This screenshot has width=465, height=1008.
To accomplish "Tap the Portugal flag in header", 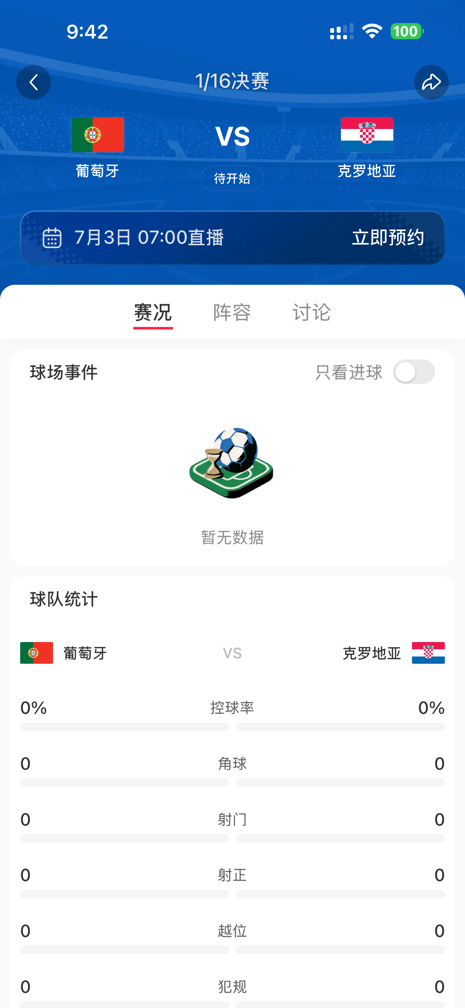I will [x=98, y=134].
